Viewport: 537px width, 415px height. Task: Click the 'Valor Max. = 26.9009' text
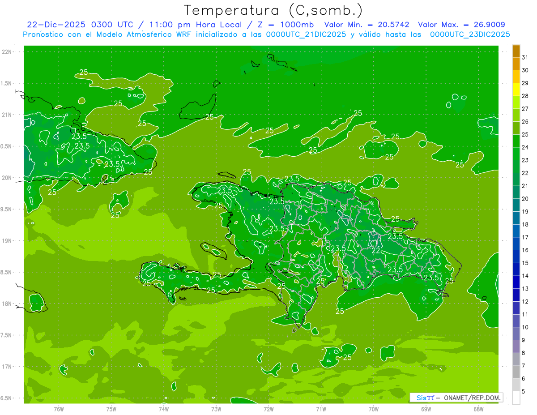pos(461,25)
